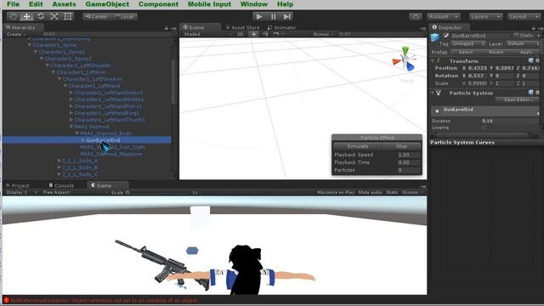Viewport: 544px width, 306px height.
Task: Open Hierarchy Create dropdown
Action: [15, 34]
